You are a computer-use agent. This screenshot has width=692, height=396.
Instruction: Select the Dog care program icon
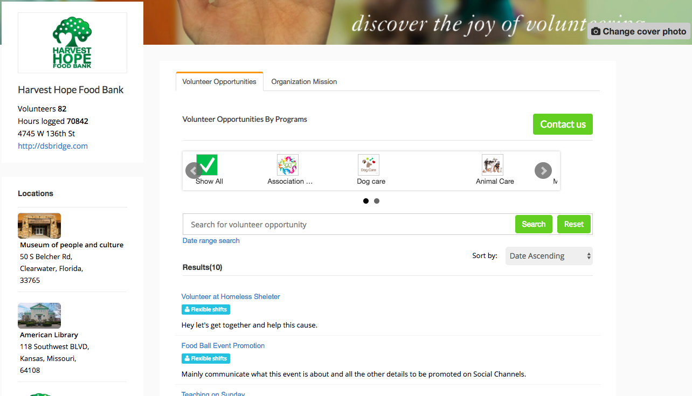click(x=369, y=165)
